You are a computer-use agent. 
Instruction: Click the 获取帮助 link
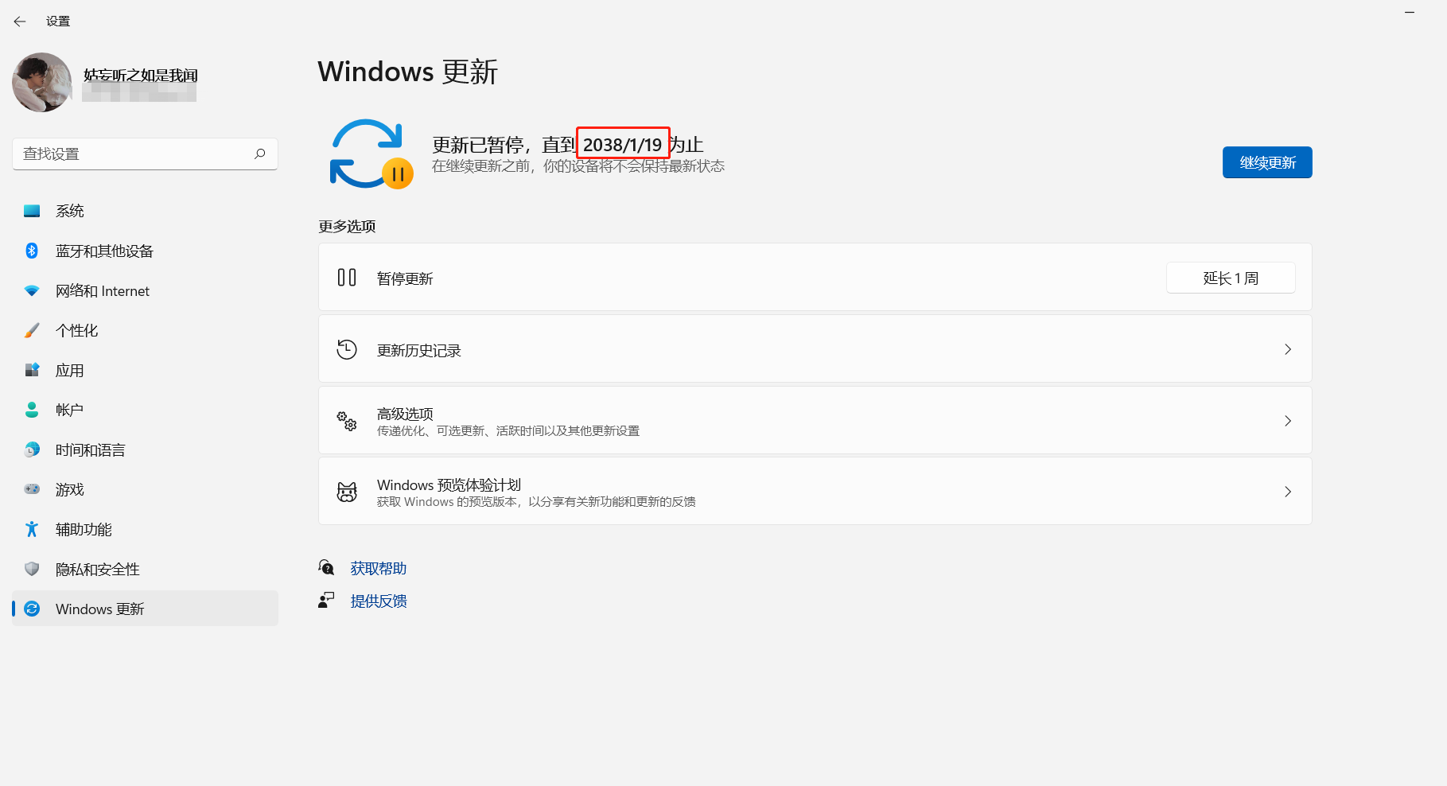(x=379, y=568)
